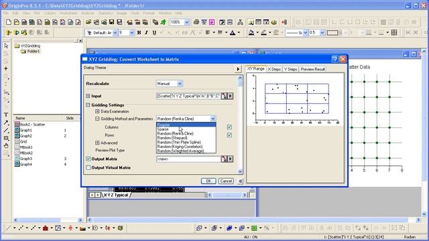Click the Line plot icon in bottom toolbar

9,228
